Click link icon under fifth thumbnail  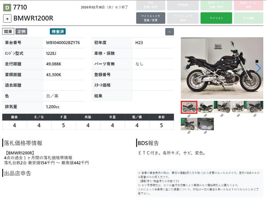[255, 115]
